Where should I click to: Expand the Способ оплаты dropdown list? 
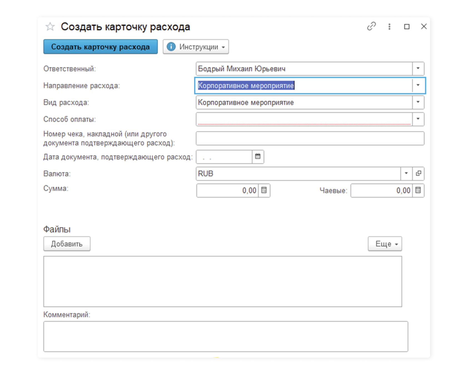(x=418, y=119)
